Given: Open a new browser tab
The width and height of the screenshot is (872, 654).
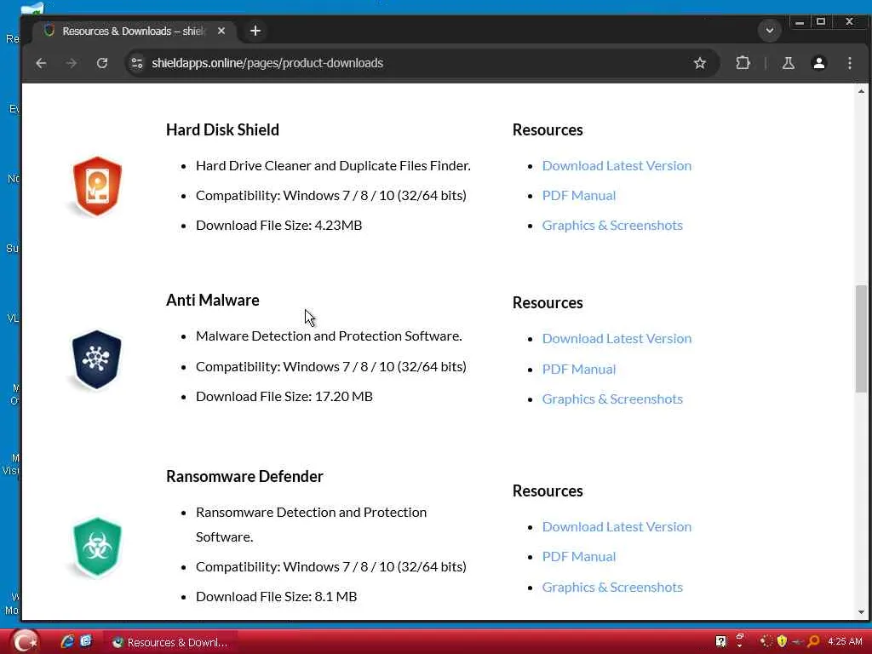Looking at the screenshot, I should point(255,31).
